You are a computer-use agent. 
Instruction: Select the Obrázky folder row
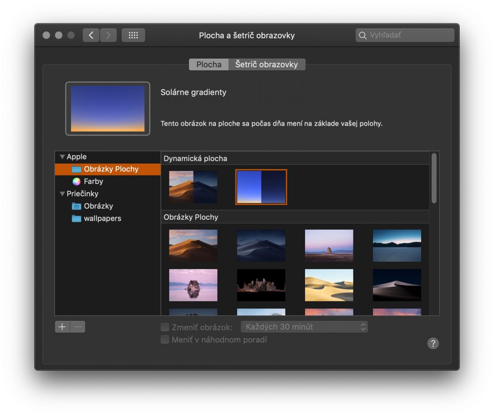pyautogui.click(x=108, y=206)
